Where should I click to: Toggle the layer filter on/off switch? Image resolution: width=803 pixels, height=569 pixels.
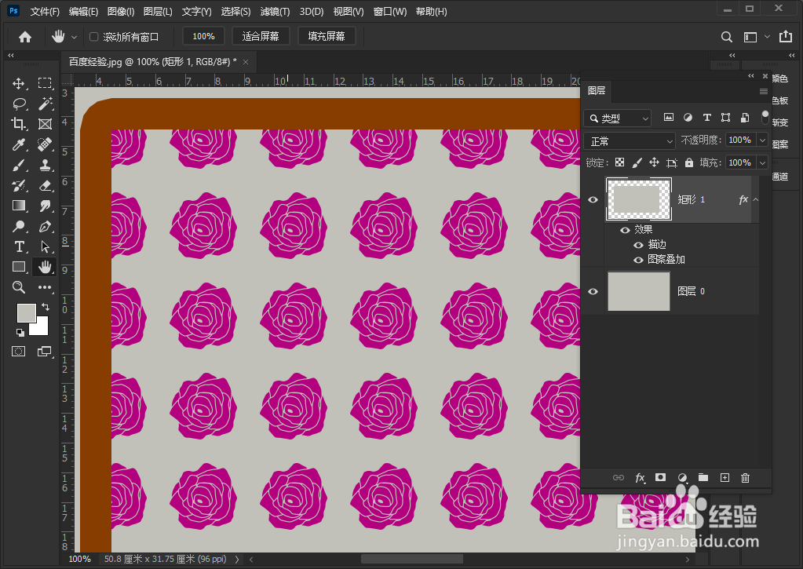(765, 117)
